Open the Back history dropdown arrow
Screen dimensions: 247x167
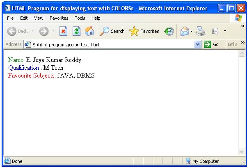pyautogui.click(x=32, y=31)
